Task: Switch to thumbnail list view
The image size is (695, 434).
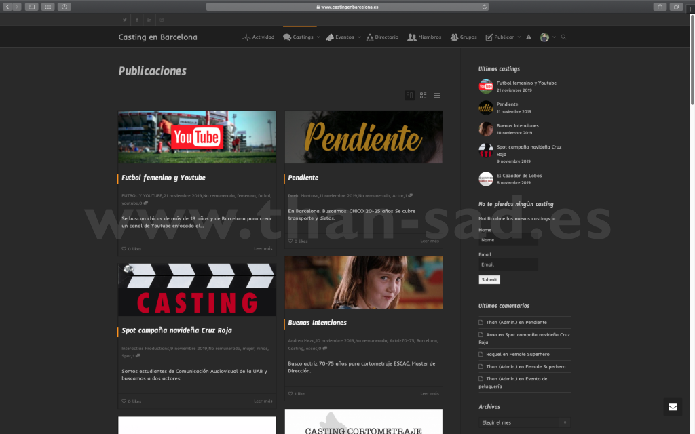Action: tap(424, 95)
